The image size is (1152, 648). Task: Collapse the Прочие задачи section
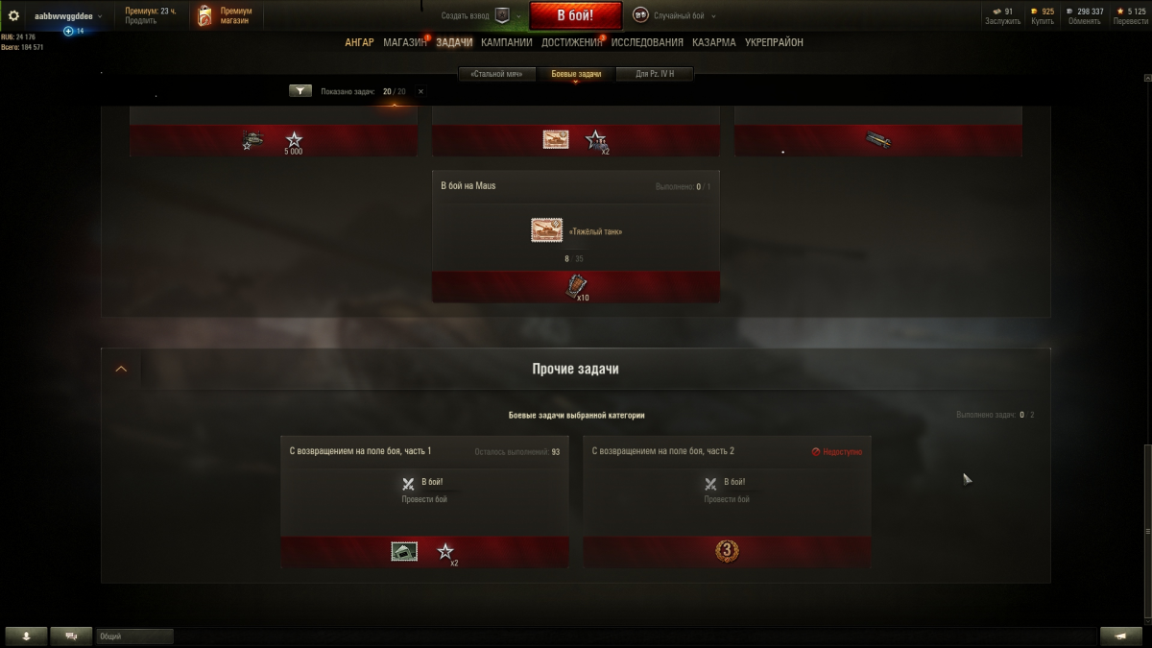pyautogui.click(x=121, y=369)
